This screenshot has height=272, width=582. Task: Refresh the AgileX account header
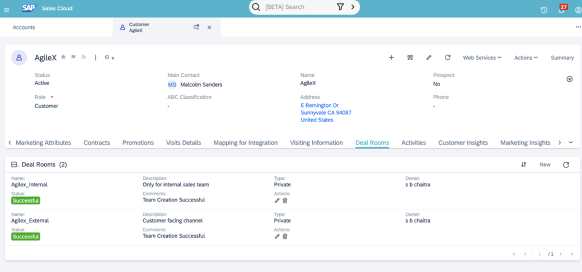click(448, 58)
